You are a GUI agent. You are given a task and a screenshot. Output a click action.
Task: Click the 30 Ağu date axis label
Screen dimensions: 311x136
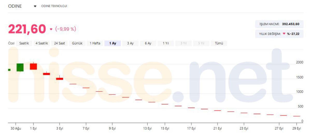pyautogui.click(x=16, y=128)
